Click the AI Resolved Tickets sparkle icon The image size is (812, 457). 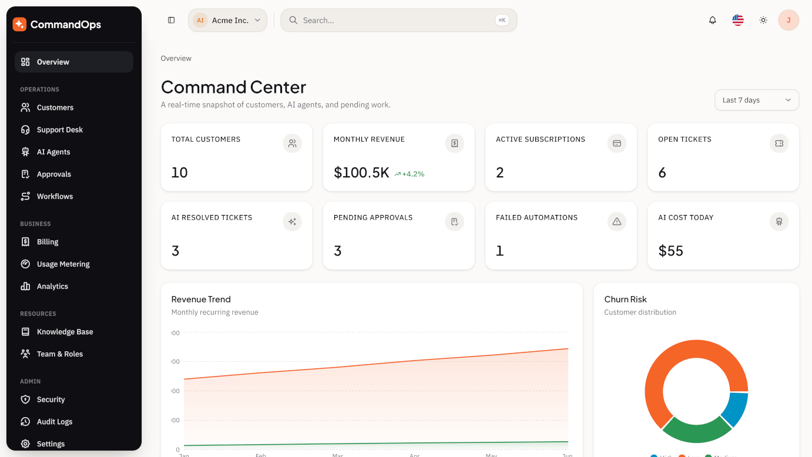(292, 221)
